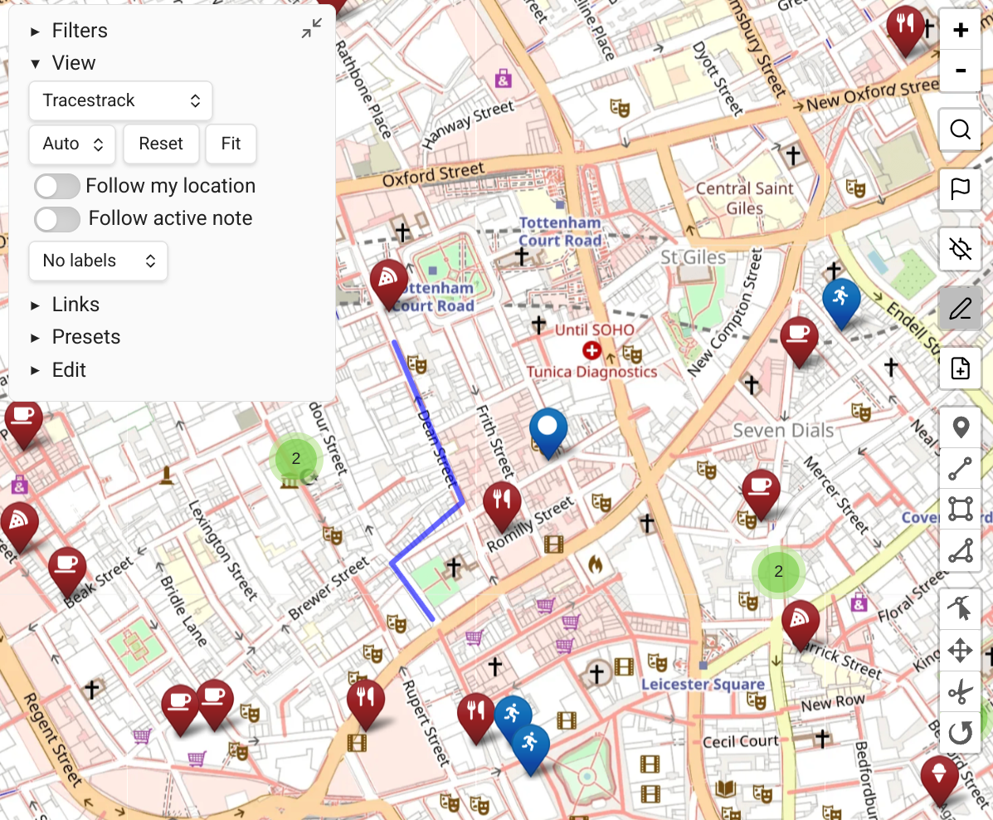This screenshot has height=820, width=993.
Task: Enable the Follow my location switch
Action: [x=57, y=186]
